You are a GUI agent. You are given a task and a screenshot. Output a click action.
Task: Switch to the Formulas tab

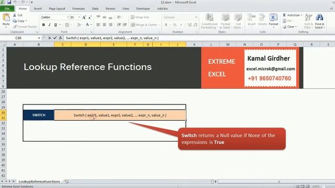(x=79, y=8)
